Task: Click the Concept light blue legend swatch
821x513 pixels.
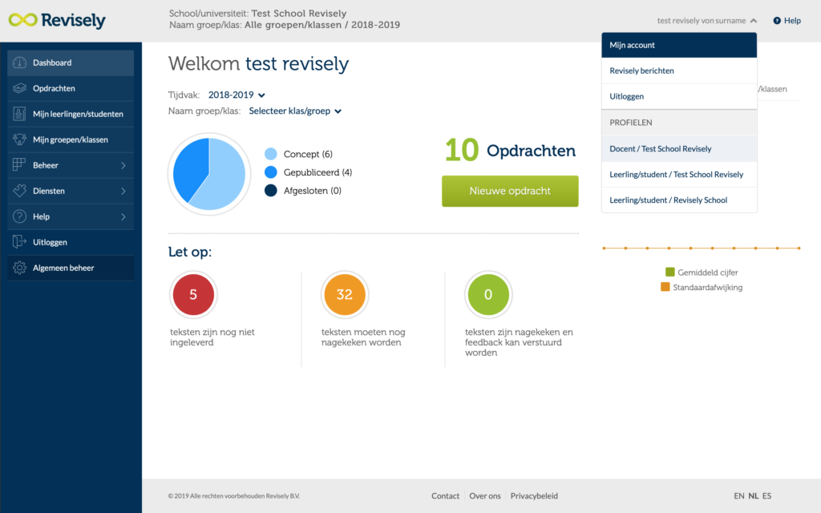Action: click(x=271, y=154)
